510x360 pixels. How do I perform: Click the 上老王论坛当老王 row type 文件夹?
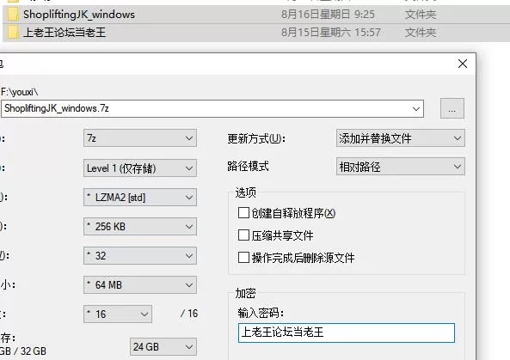421,33
